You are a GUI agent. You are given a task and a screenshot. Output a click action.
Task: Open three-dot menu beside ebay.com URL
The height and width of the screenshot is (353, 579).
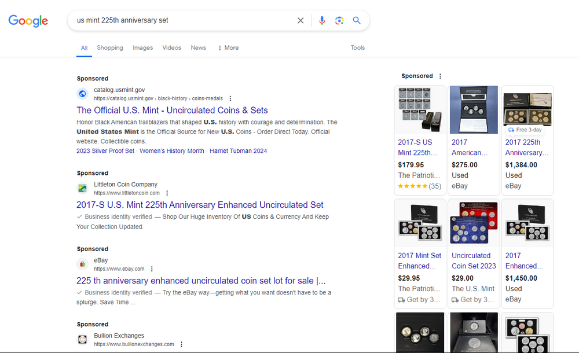click(152, 269)
